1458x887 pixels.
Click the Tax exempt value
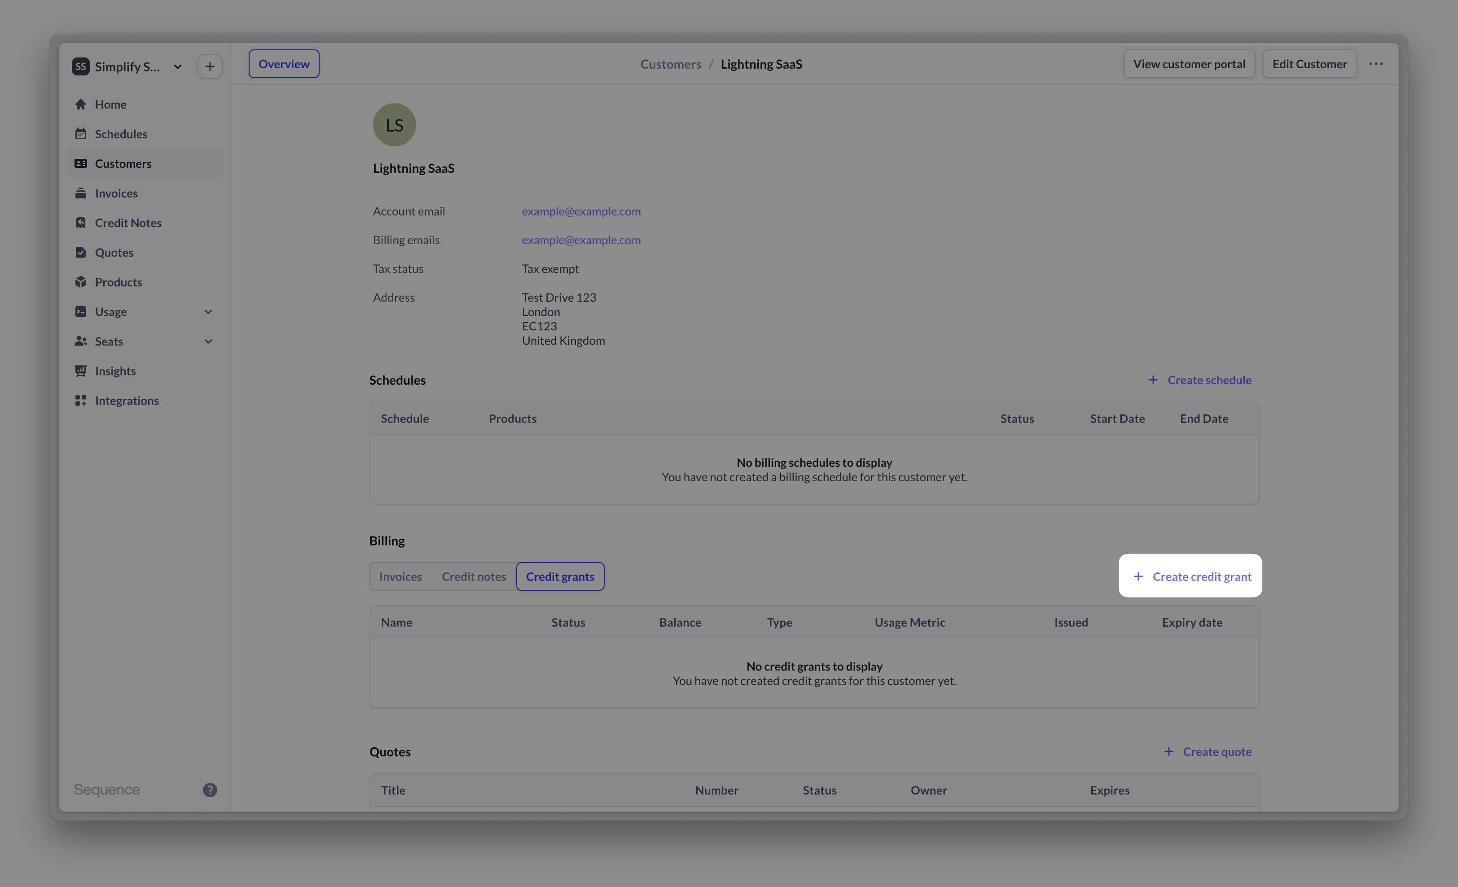tap(550, 268)
